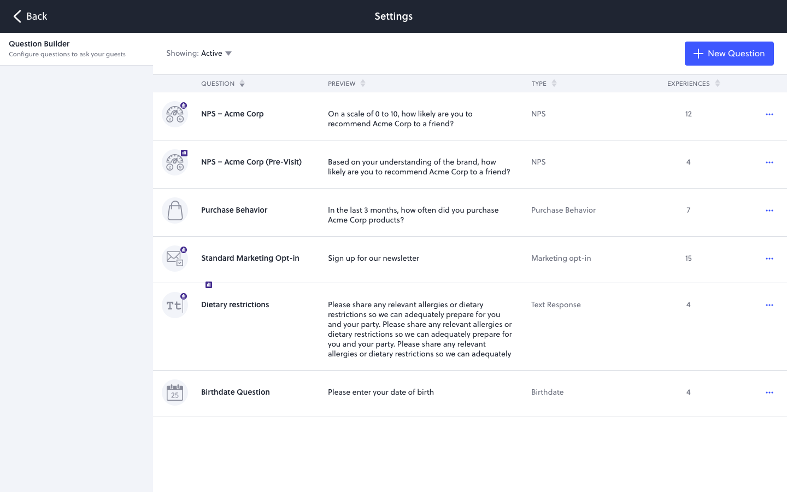The height and width of the screenshot is (492, 787).
Task: Go Back from Settings
Action: [30, 16]
